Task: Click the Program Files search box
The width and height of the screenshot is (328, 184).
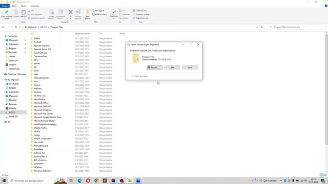Action: pyautogui.click(x=296, y=27)
